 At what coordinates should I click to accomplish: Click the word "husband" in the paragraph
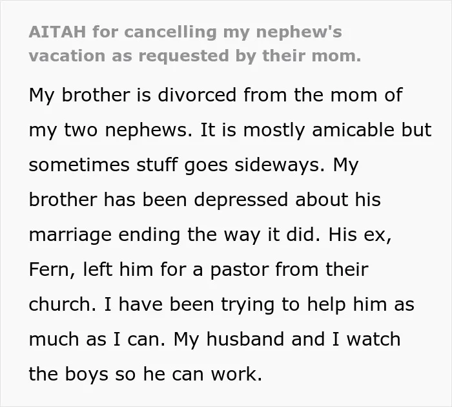click(x=245, y=339)
